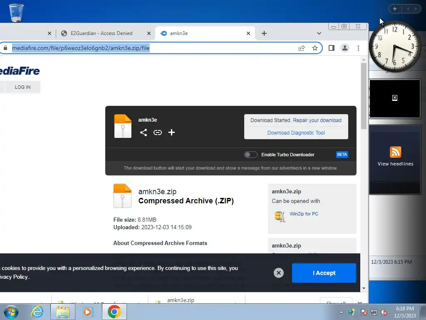Show hidden system tray icons
Screen dimensions: 426x320
coord(341,312)
